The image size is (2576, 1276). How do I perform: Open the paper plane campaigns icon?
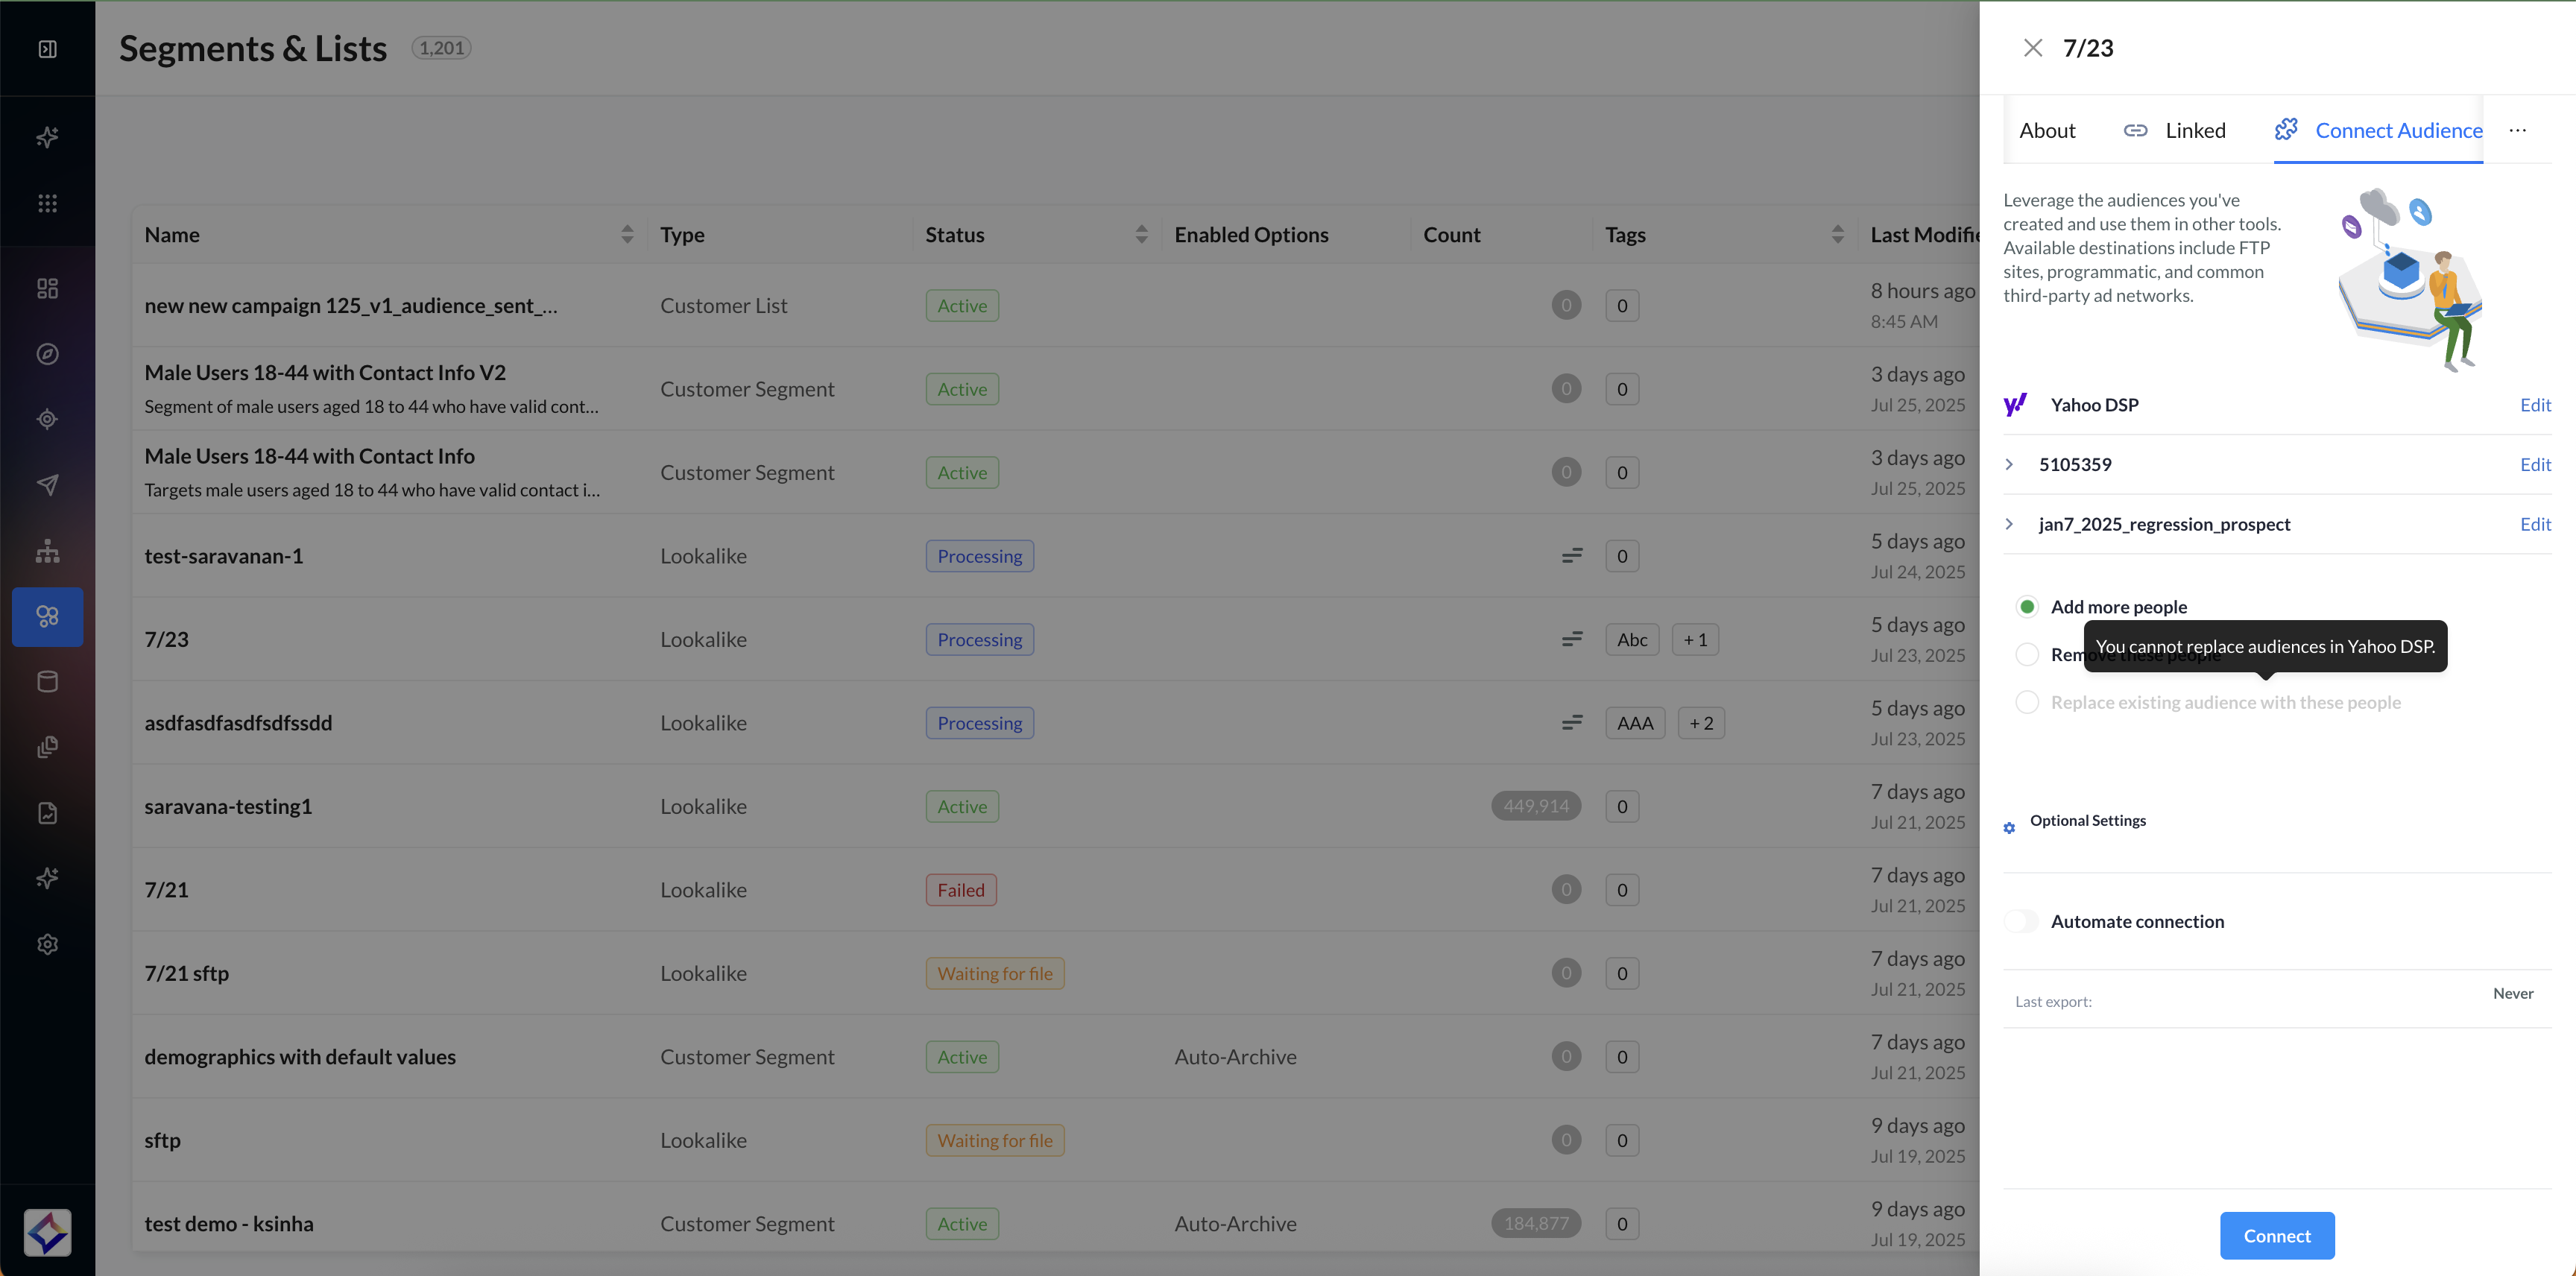click(x=47, y=485)
